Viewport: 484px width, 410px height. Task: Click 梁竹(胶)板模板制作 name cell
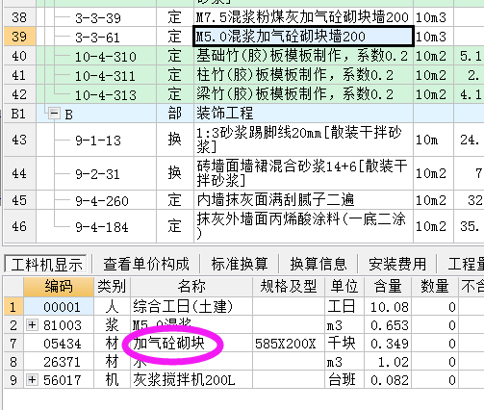click(x=303, y=94)
